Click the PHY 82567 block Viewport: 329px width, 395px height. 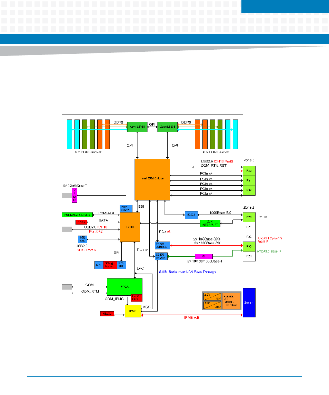pos(126,209)
